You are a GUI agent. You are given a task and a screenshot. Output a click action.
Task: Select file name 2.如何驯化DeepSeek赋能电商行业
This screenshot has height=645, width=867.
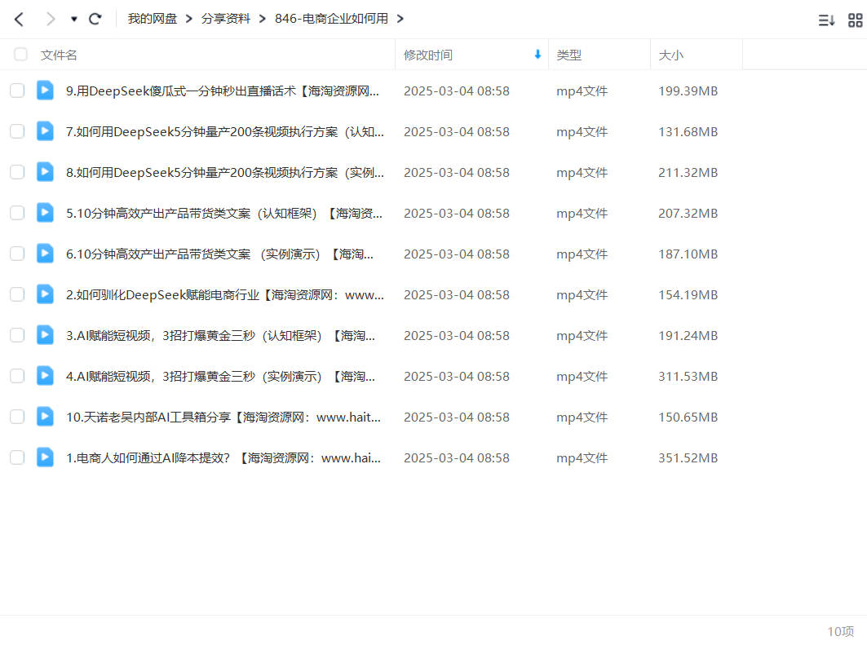tap(224, 295)
